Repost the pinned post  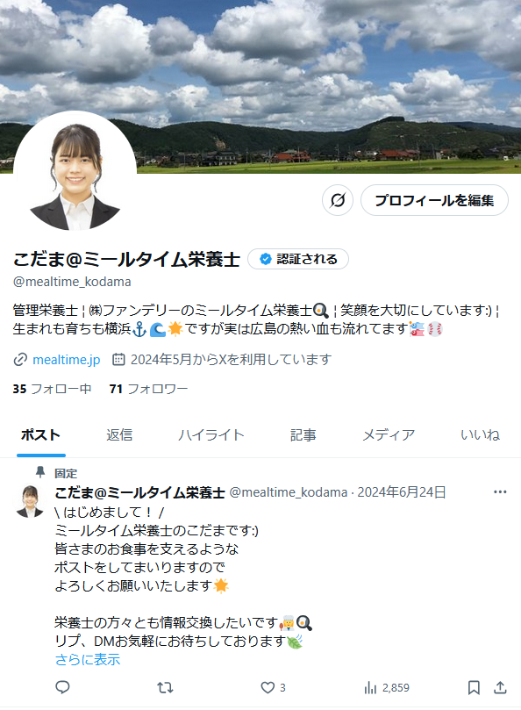[165, 688]
